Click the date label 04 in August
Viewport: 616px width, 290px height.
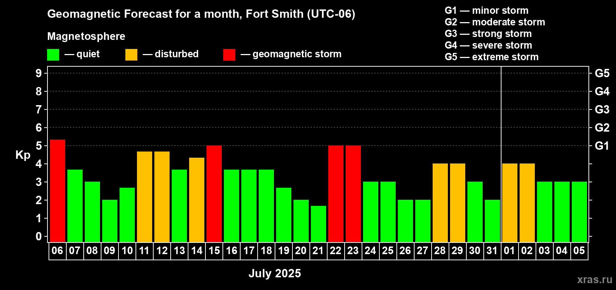click(562, 251)
